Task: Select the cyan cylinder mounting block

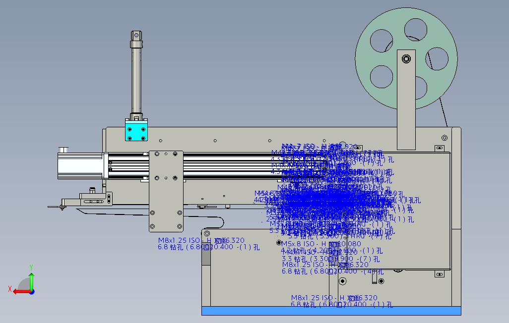Action: pyautogui.click(x=136, y=130)
